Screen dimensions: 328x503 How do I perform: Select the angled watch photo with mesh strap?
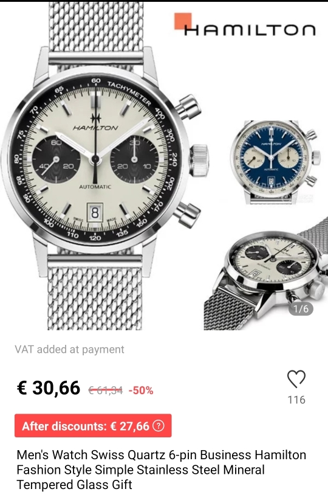(266, 273)
